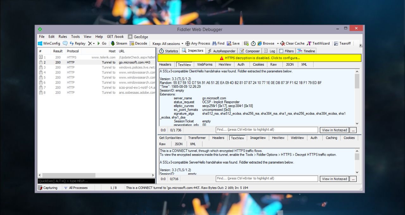Viewport: 405px width, 215px height.
Task: Open Find sessions binoculars
Action: [218, 44]
